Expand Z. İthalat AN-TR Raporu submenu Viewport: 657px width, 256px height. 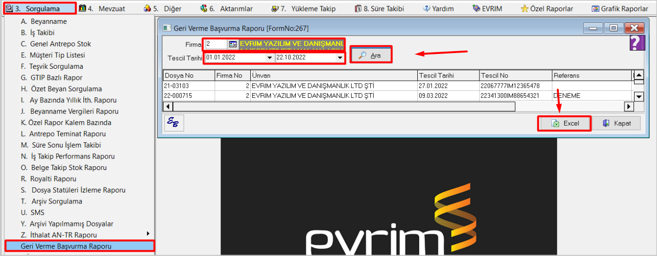coord(79,235)
